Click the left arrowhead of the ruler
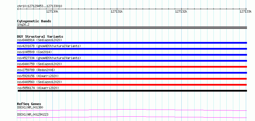This screenshot has height=121, width=255. click(x=18, y=9)
